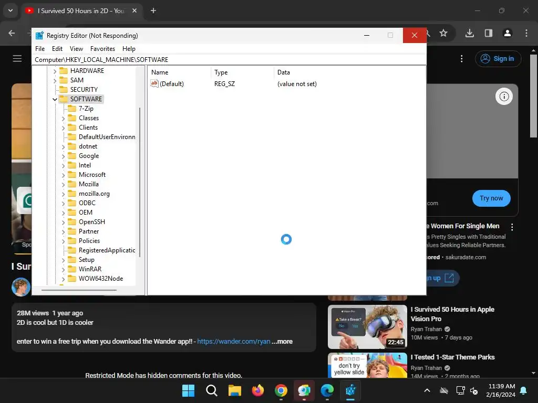Open File Explorer from taskbar
This screenshot has width=538, height=403.
[x=235, y=390]
